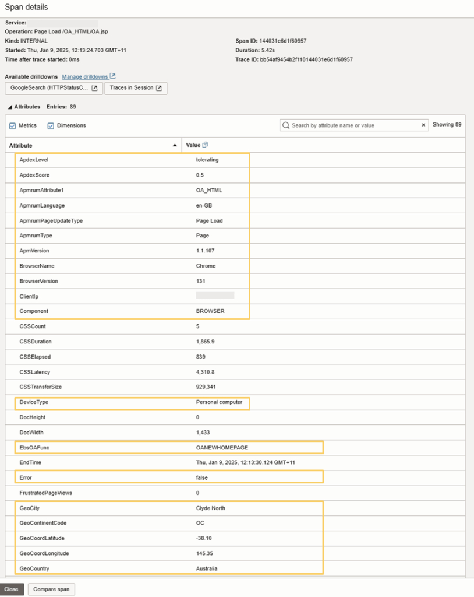Uncheck the Dimensions checkbox
The image size is (474, 597).
tap(51, 125)
